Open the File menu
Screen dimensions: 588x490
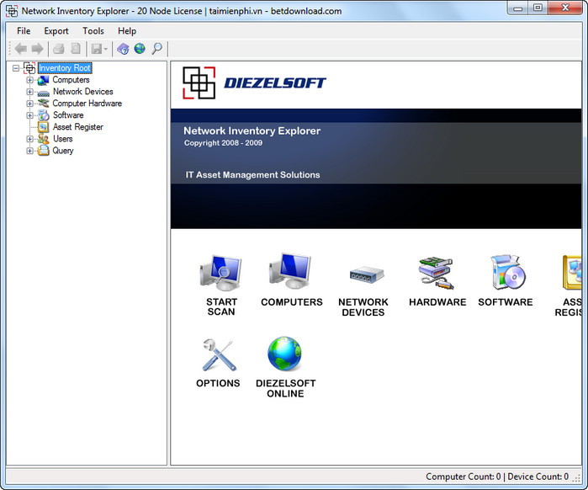[24, 31]
